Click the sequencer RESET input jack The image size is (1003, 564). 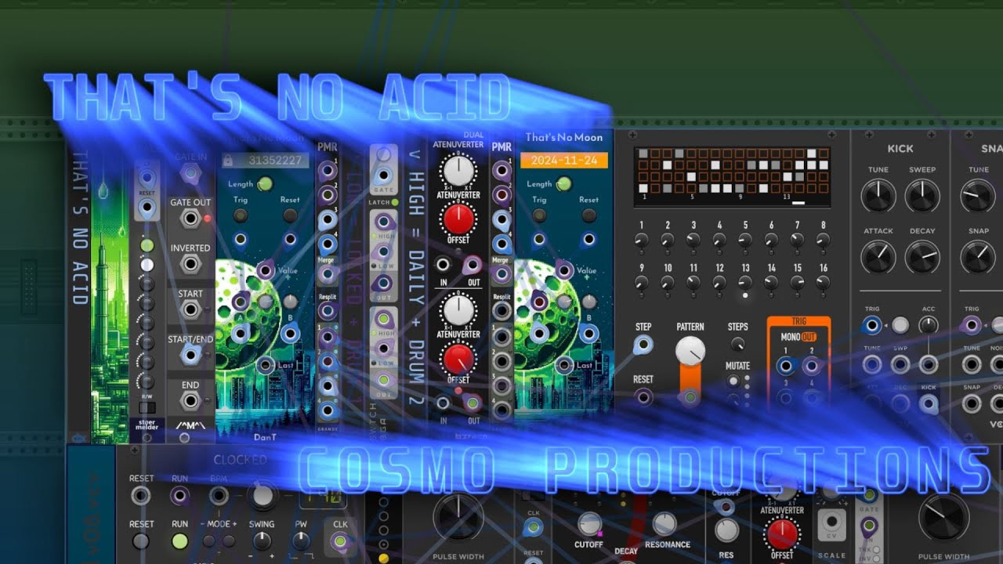(x=643, y=397)
